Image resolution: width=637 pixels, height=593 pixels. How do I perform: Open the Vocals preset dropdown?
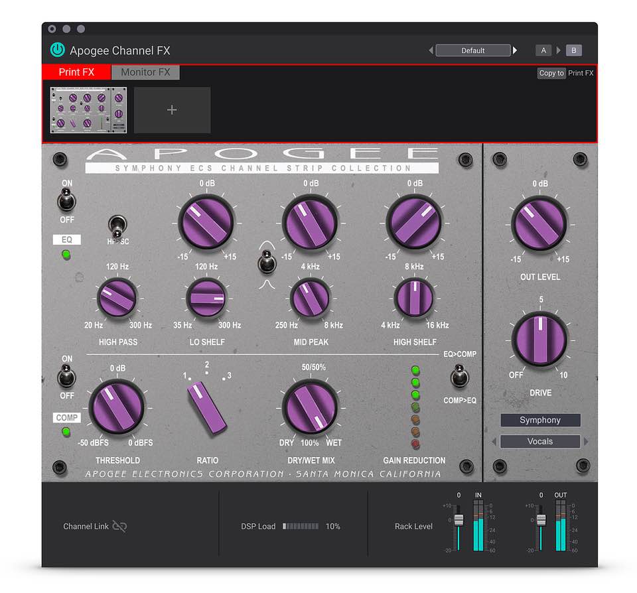(540, 442)
